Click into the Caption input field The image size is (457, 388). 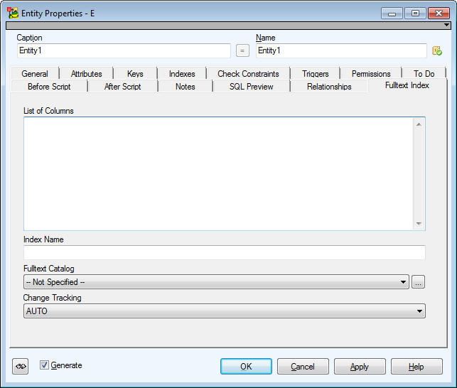pos(124,50)
